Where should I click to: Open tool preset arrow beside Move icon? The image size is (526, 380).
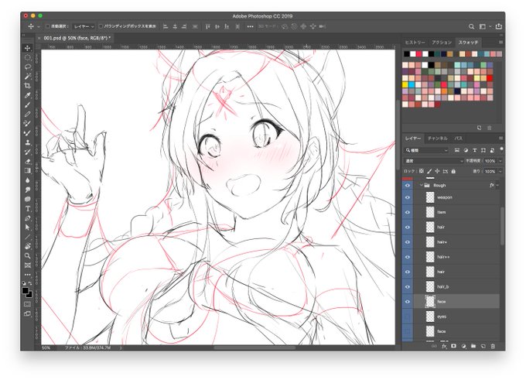tap(39, 26)
